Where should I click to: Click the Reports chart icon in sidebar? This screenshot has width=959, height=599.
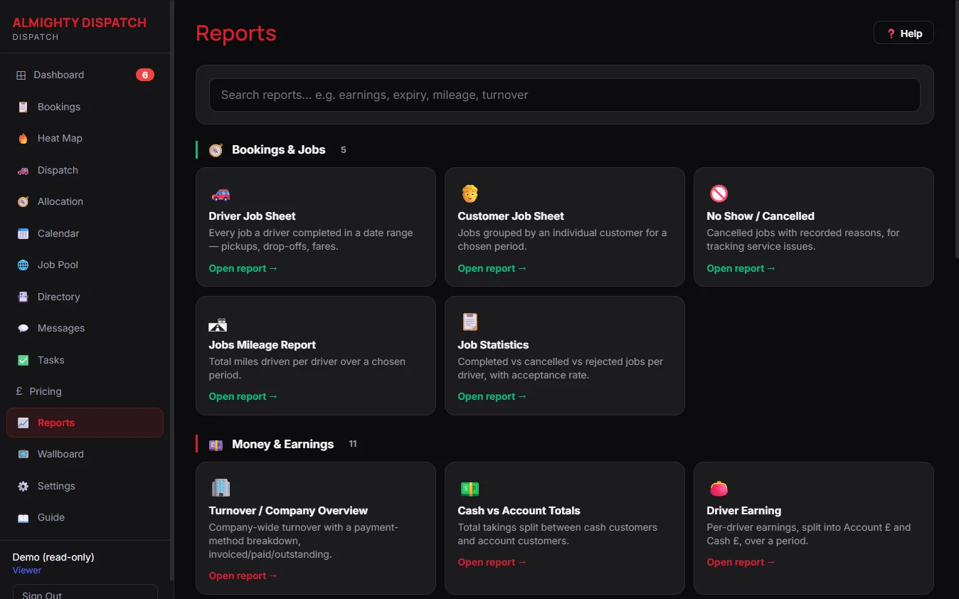tap(23, 423)
